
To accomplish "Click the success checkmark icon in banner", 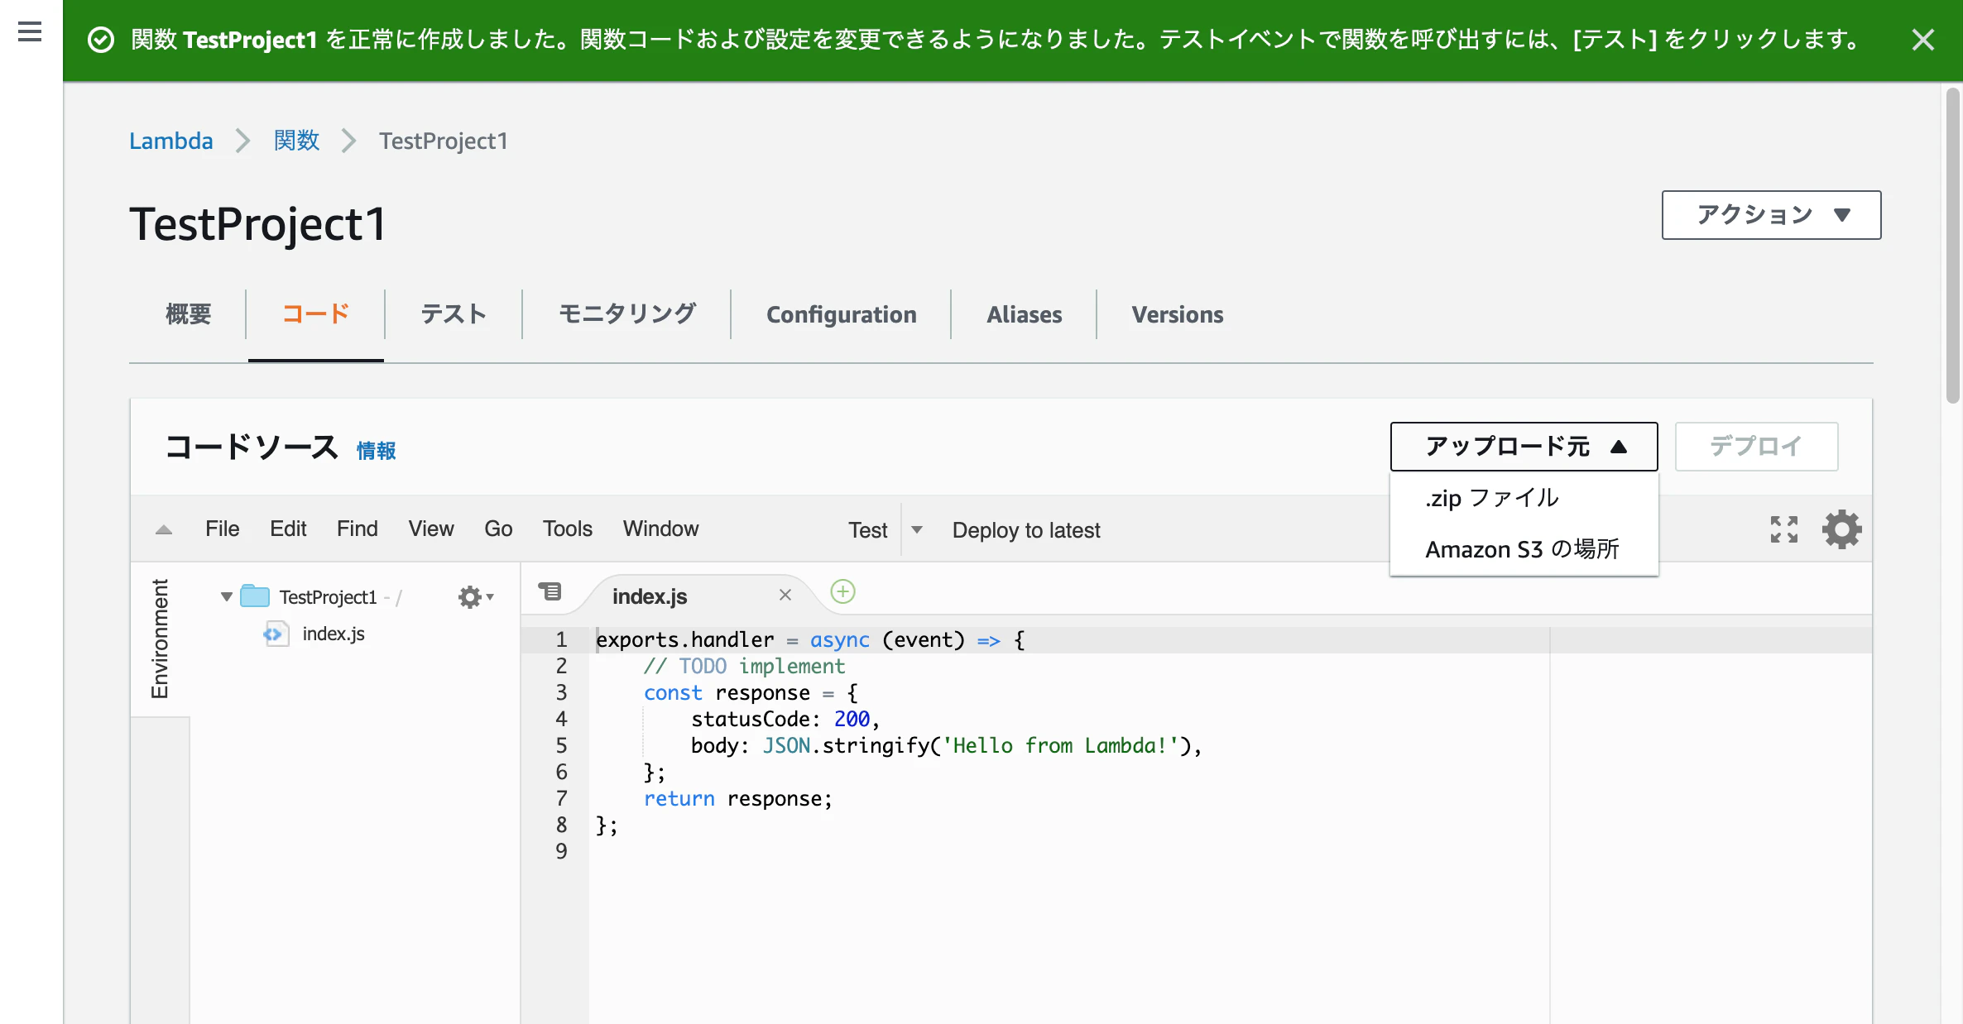I will click(101, 40).
